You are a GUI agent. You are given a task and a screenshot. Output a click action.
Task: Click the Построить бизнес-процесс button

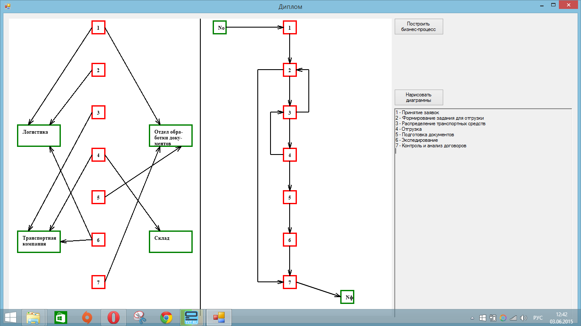click(x=419, y=26)
